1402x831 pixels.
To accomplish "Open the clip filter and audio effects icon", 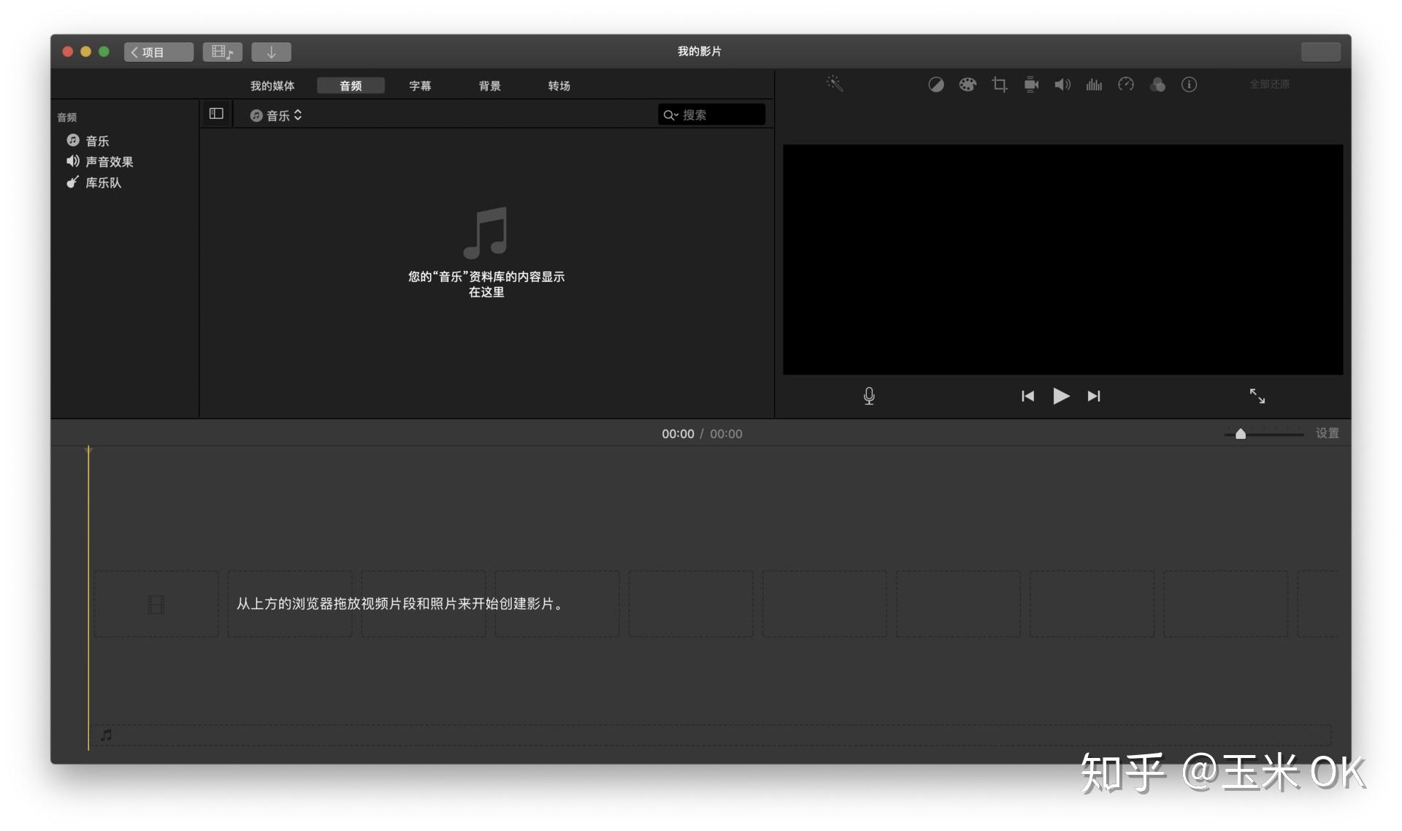I will tap(1157, 85).
